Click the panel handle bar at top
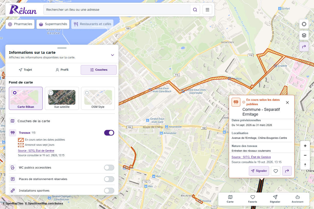This screenshot has width=314, height=209. [62, 48]
